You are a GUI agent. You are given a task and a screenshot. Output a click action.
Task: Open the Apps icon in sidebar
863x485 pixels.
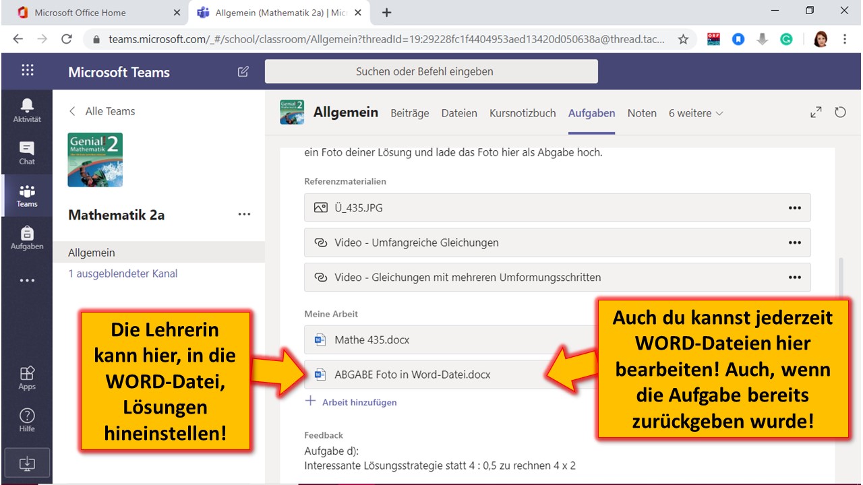pos(27,377)
